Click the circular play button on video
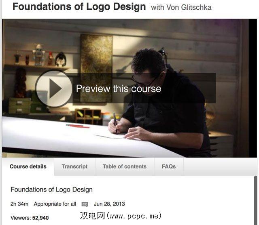 click(54, 89)
